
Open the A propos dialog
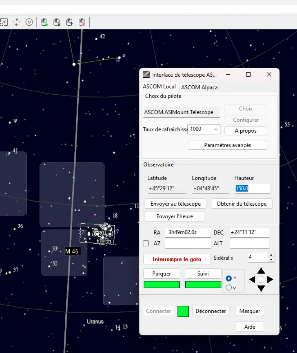246,131
